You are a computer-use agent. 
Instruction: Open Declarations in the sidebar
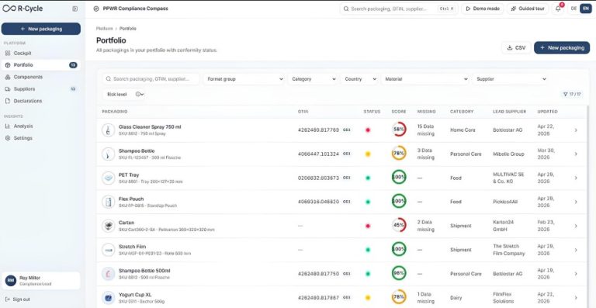40,101
